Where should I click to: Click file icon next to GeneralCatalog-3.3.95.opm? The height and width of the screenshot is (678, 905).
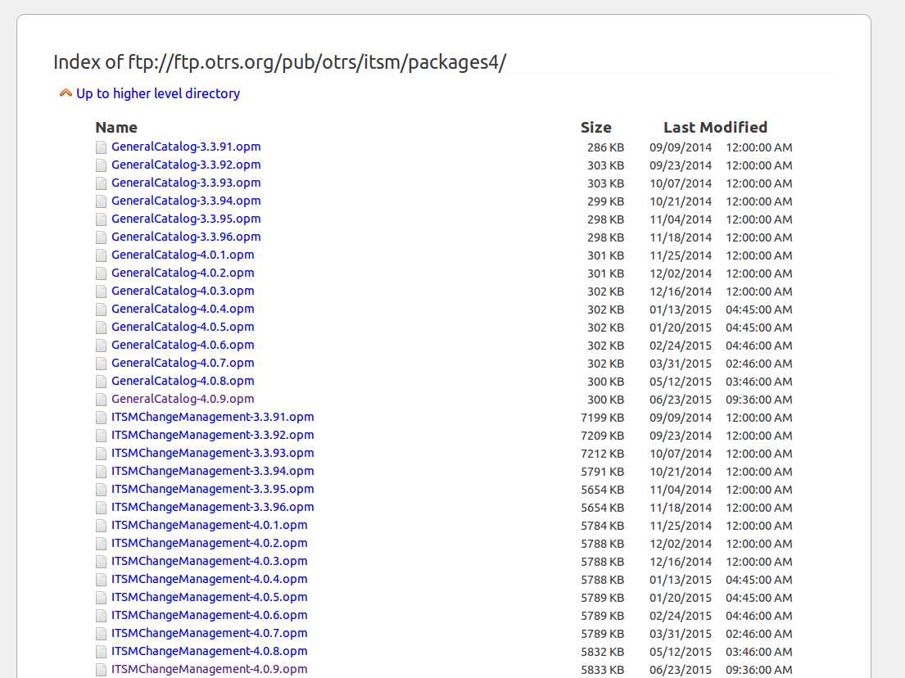(101, 219)
